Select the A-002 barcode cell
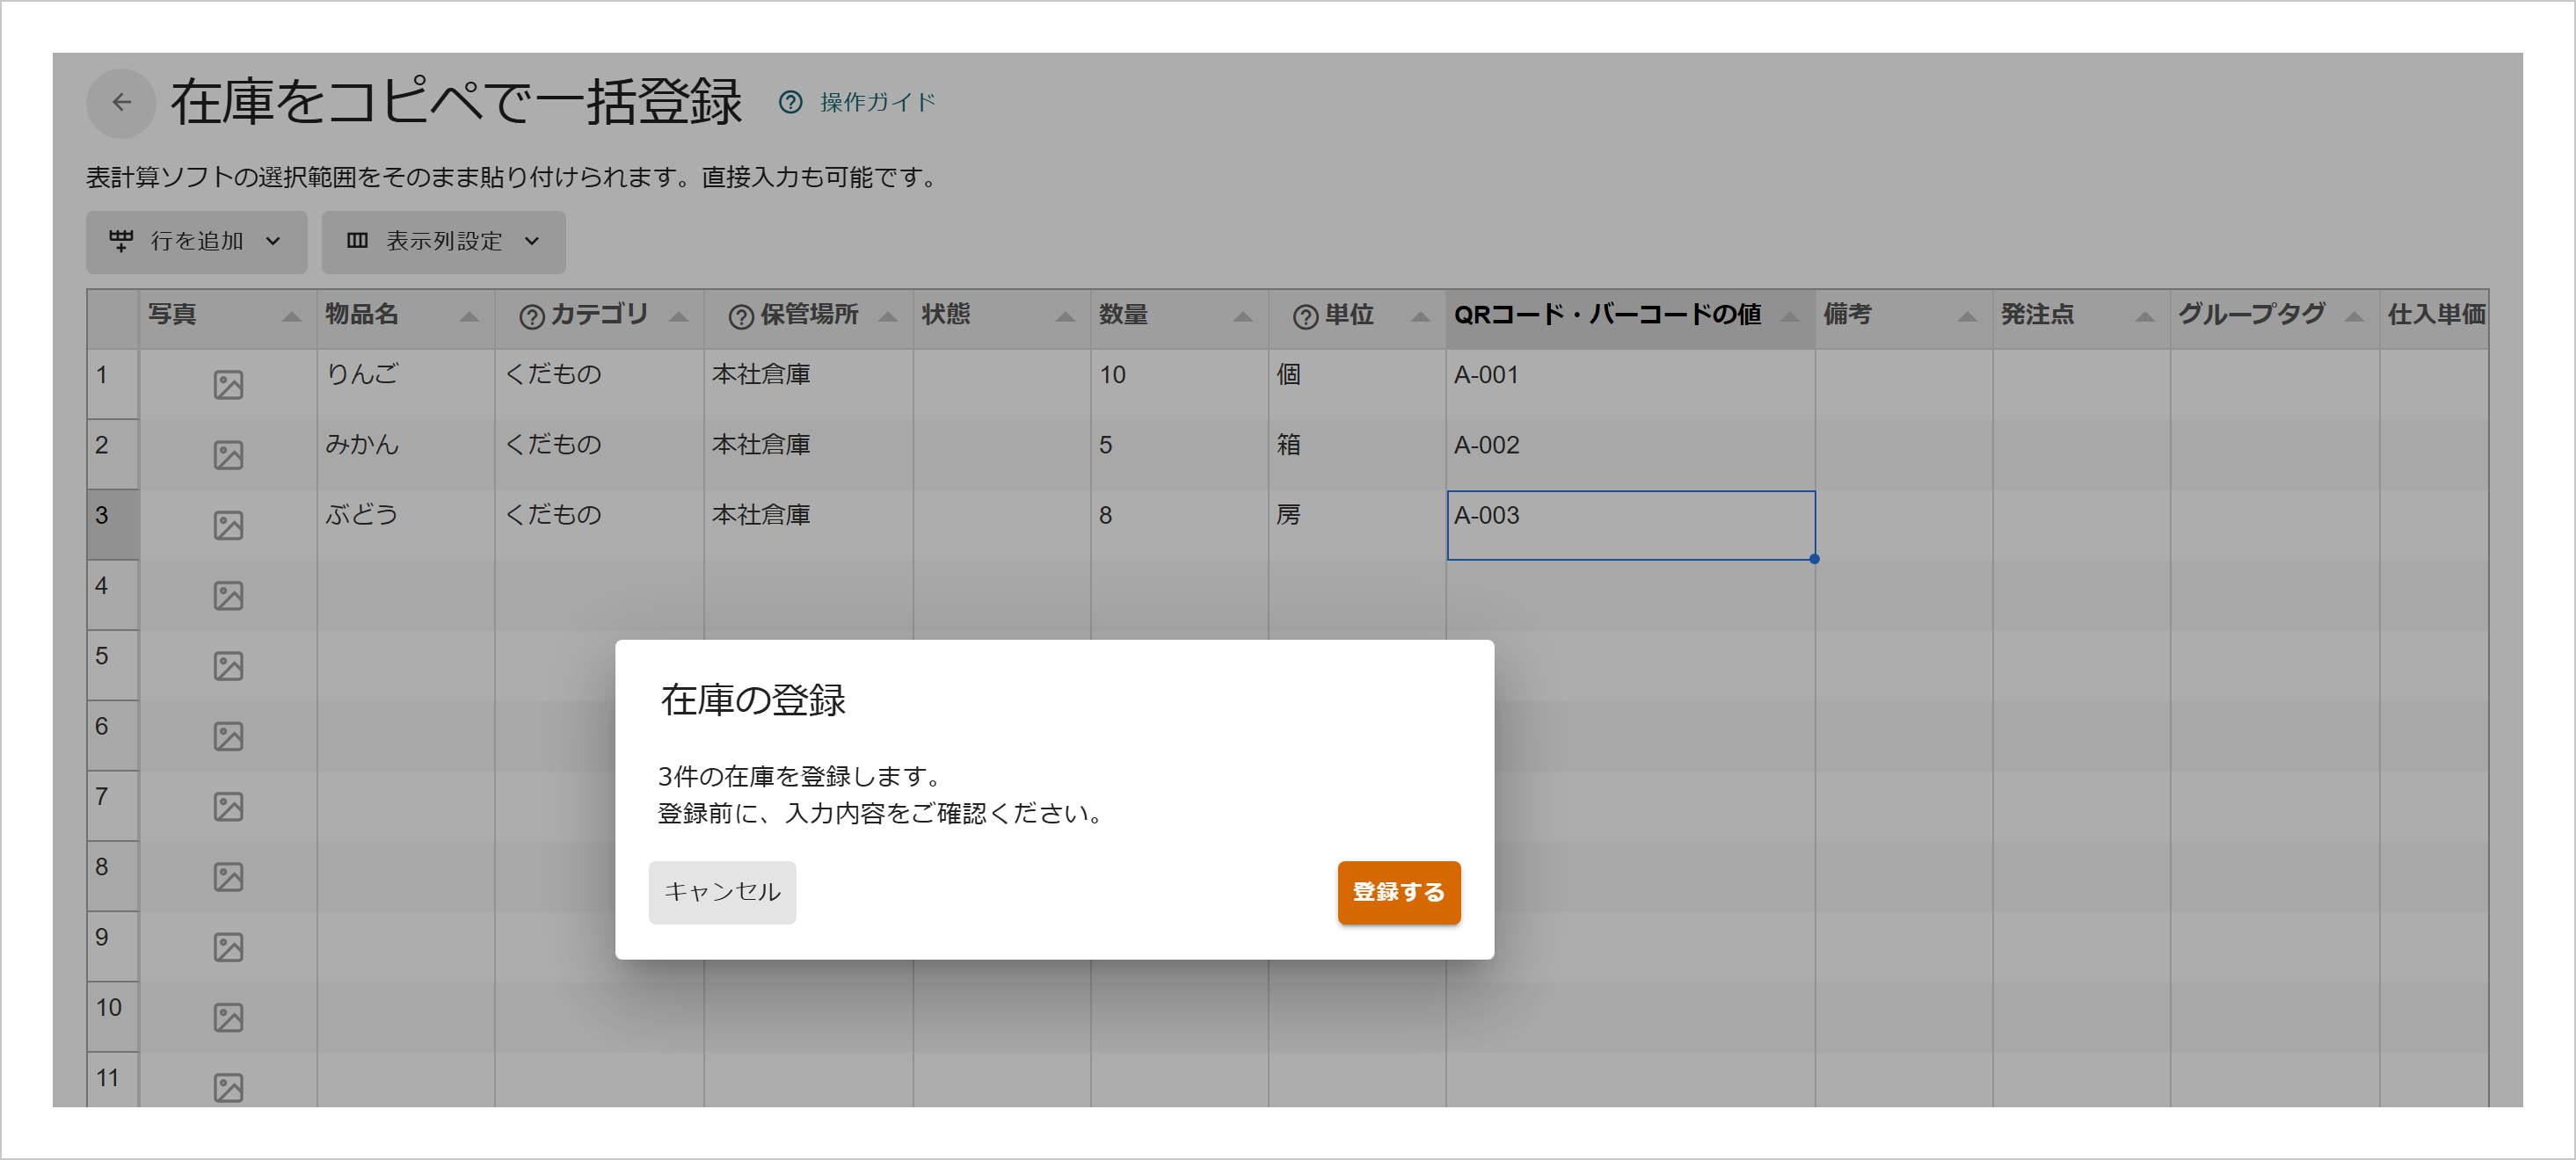2576x1160 pixels. (1630, 454)
